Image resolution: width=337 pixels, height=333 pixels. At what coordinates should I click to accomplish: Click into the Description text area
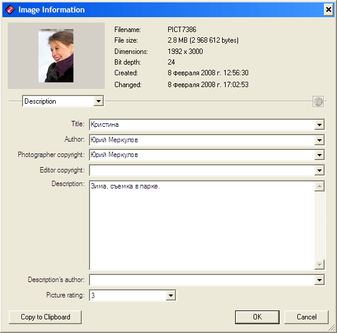click(201, 225)
